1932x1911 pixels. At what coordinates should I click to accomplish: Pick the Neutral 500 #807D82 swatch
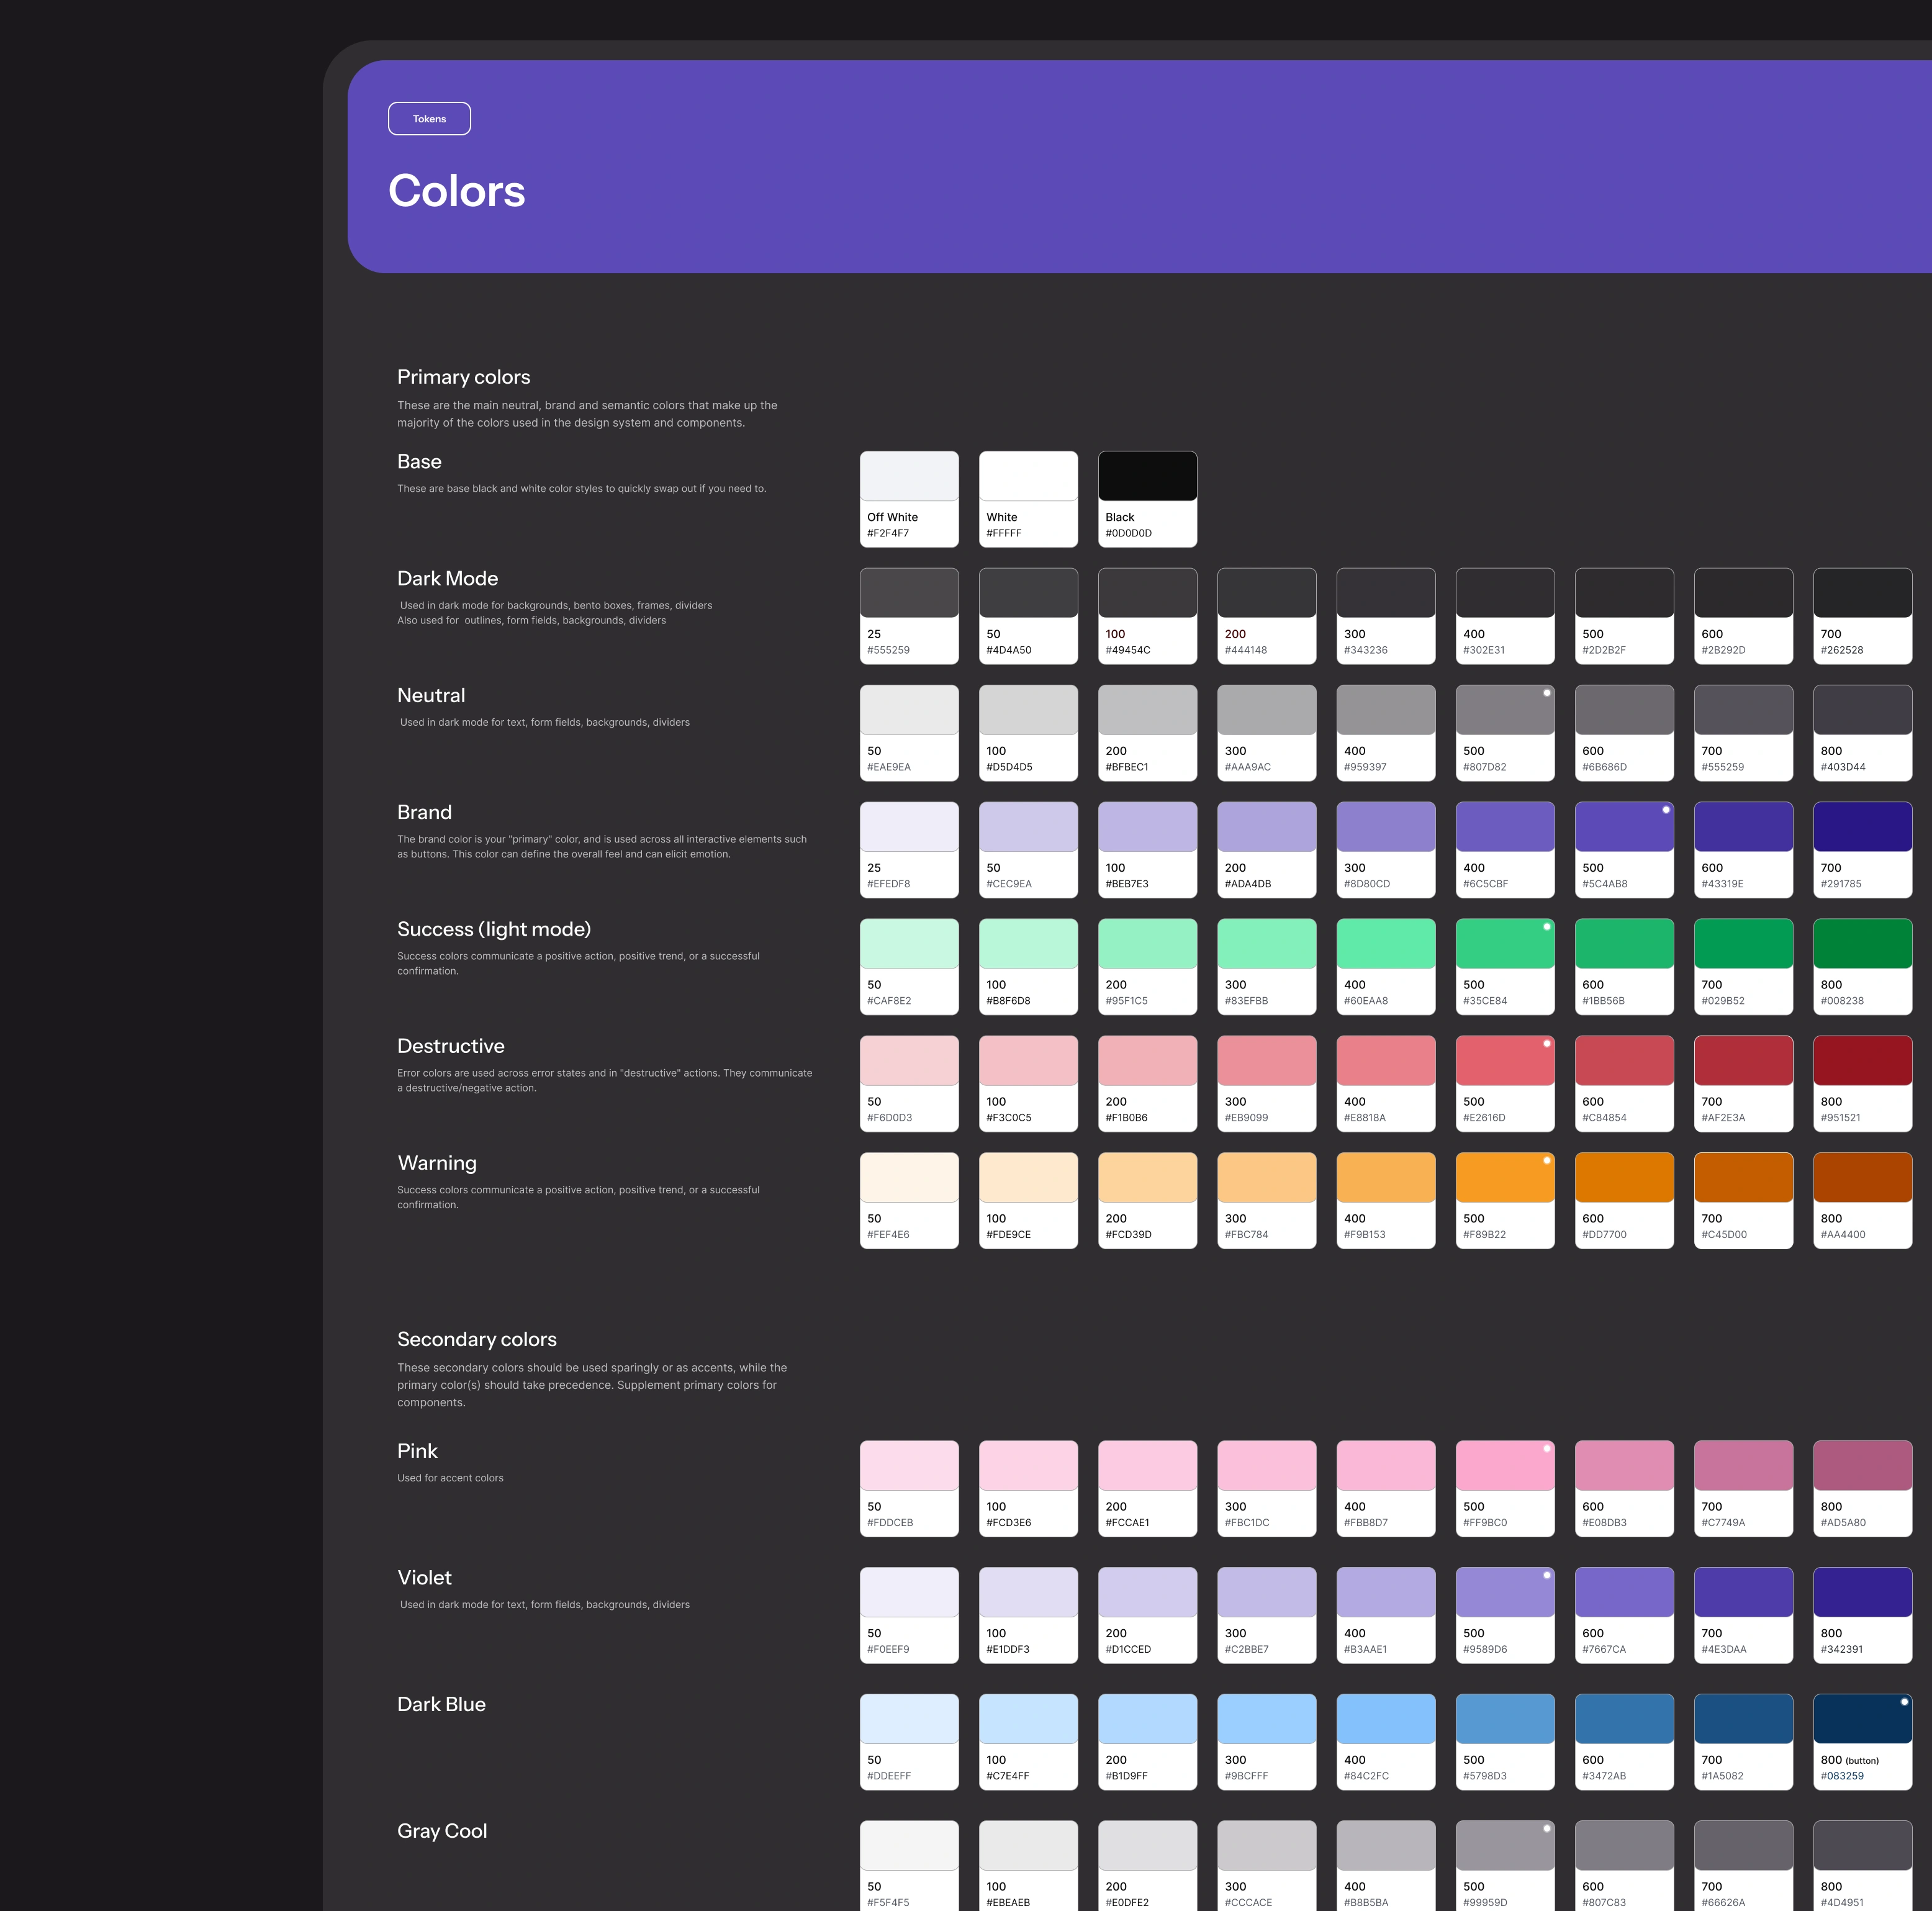(x=1504, y=732)
